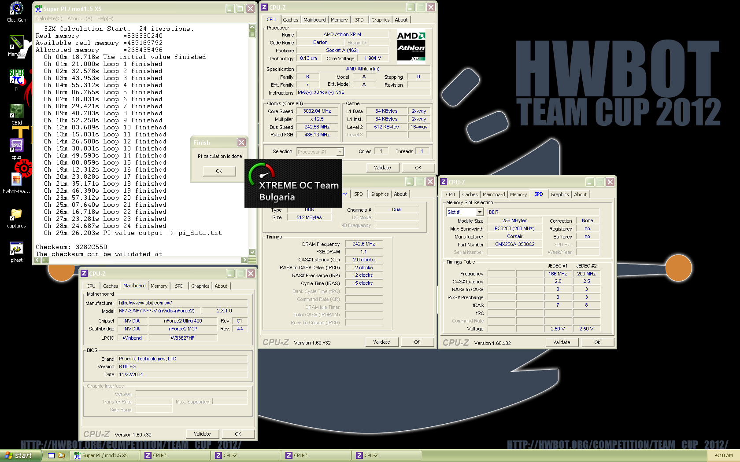Open the quick launch explorer folder icon

point(62,455)
